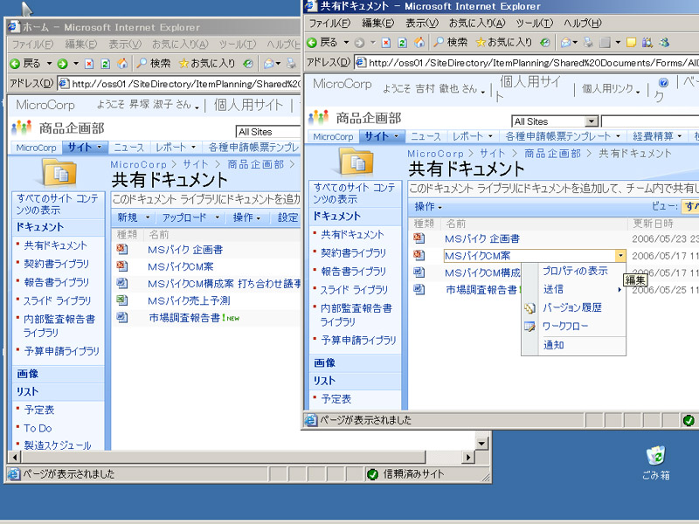Open the MSバイクCM案 item dropdown arrow

click(620, 256)
